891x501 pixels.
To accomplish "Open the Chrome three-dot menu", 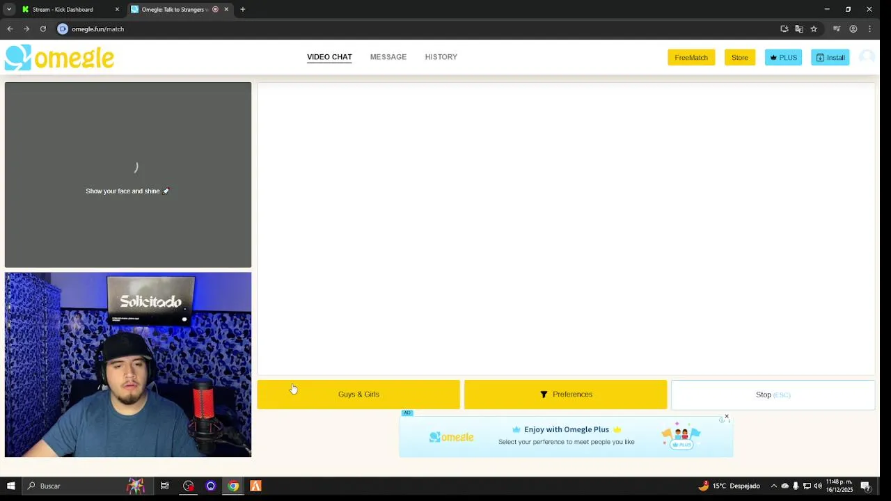I will click(x=869, y=29).
